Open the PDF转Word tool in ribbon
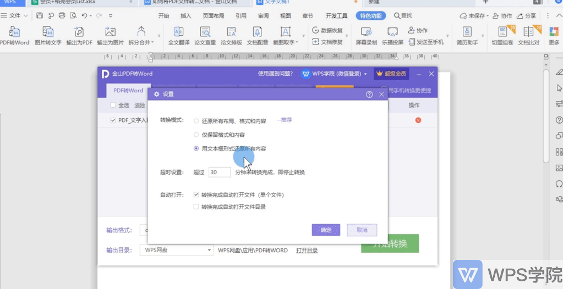The height and width of the screenshot is (289, 563). point(14,36)
